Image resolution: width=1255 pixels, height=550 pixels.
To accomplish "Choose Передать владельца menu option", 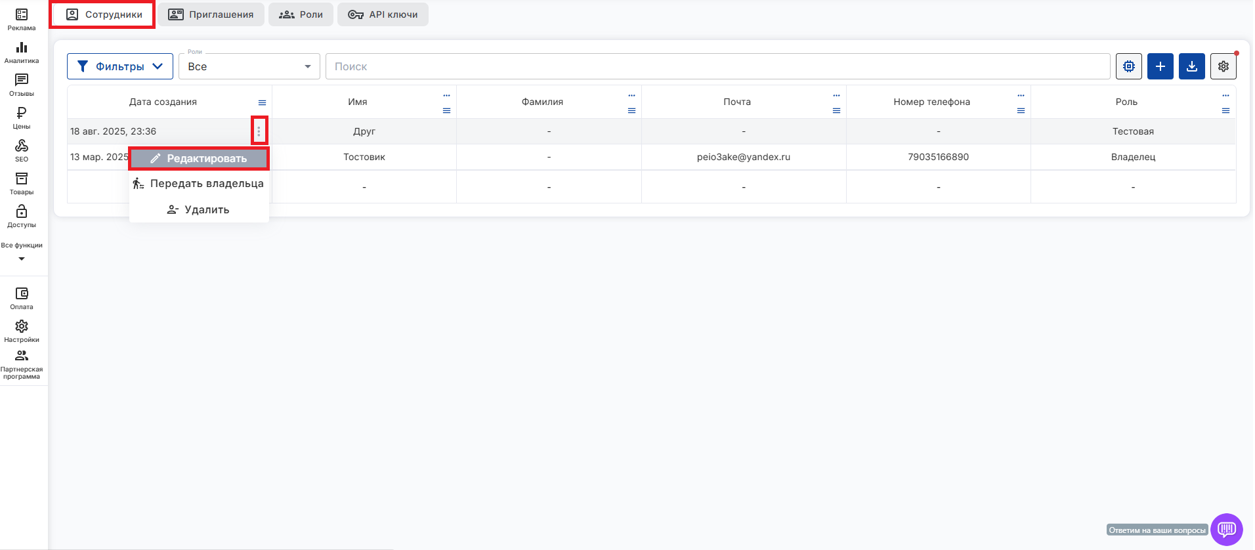I will coord(199,184).
